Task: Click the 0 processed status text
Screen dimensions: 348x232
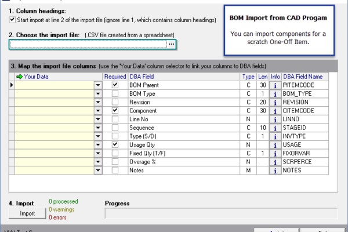Action: (x=63, y=201)
